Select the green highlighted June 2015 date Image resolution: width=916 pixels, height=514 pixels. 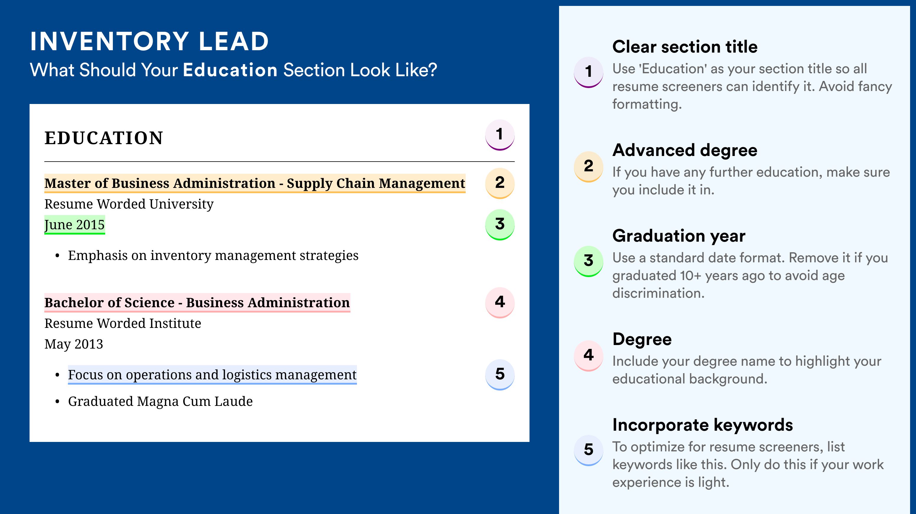[x=75, y=225]
